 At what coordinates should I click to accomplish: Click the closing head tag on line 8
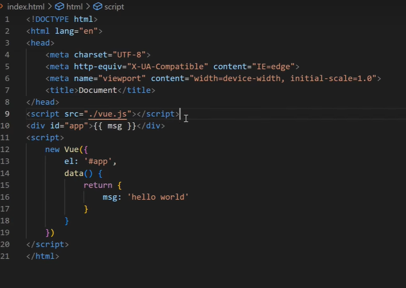pos(43,102)
